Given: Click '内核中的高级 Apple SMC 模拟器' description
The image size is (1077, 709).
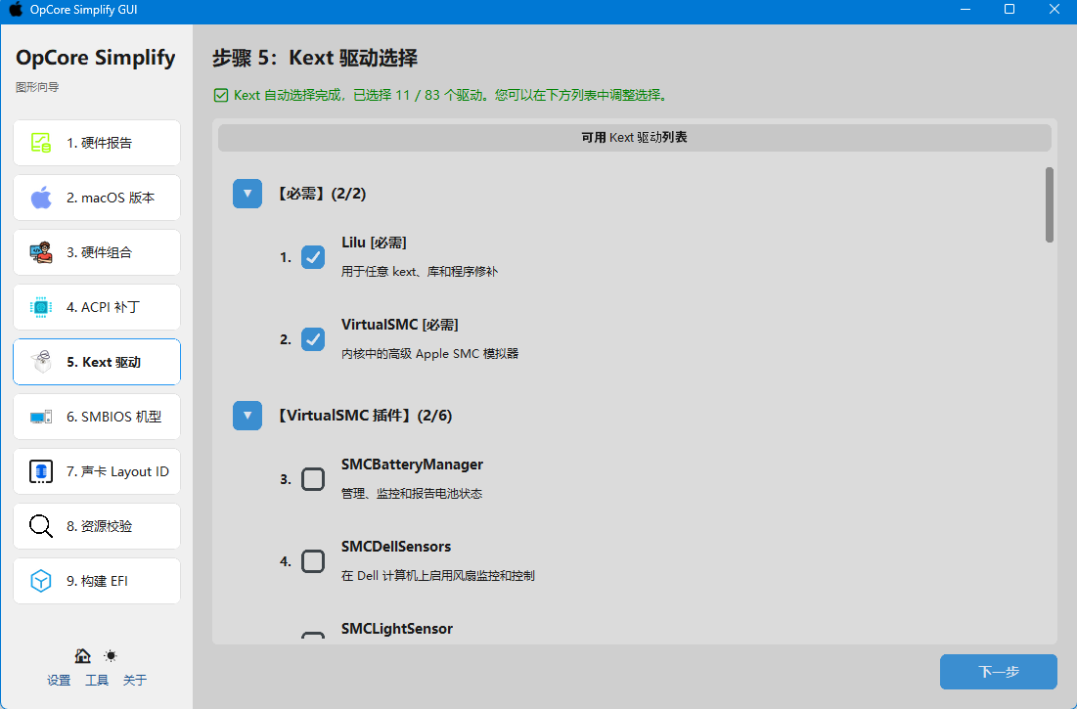Looking at the screenshot, I should click(430, 354).
